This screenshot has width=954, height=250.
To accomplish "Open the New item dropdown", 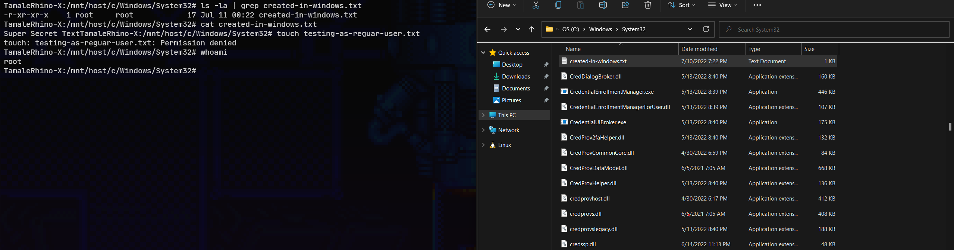I will (x=502, y=5).
